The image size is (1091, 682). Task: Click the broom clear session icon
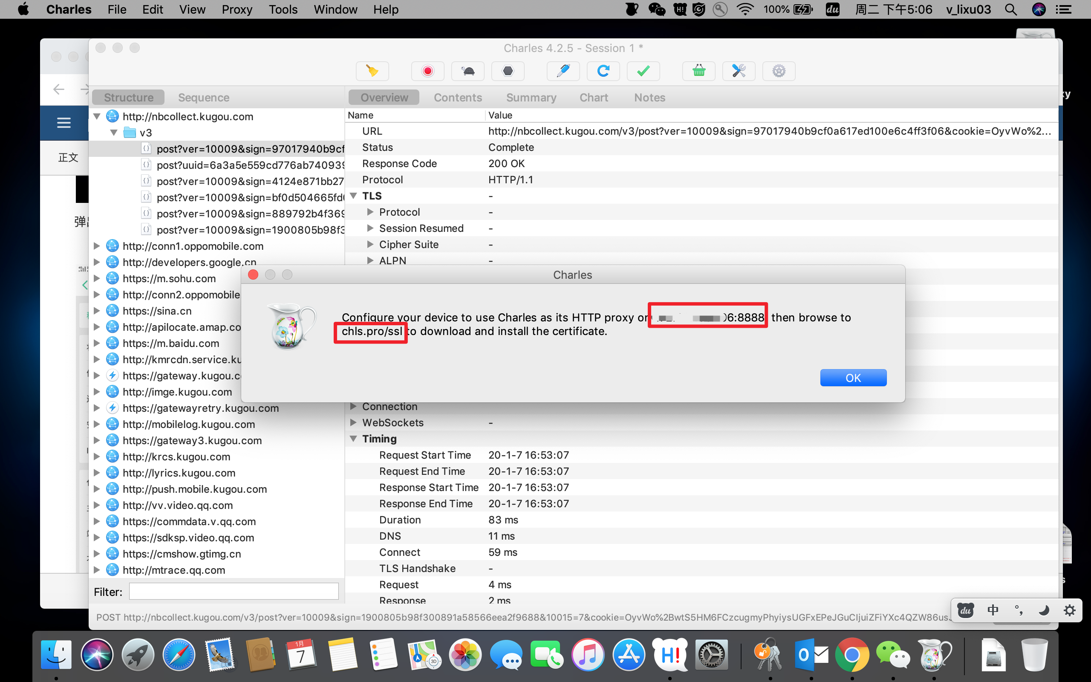[x=372, y=71]
